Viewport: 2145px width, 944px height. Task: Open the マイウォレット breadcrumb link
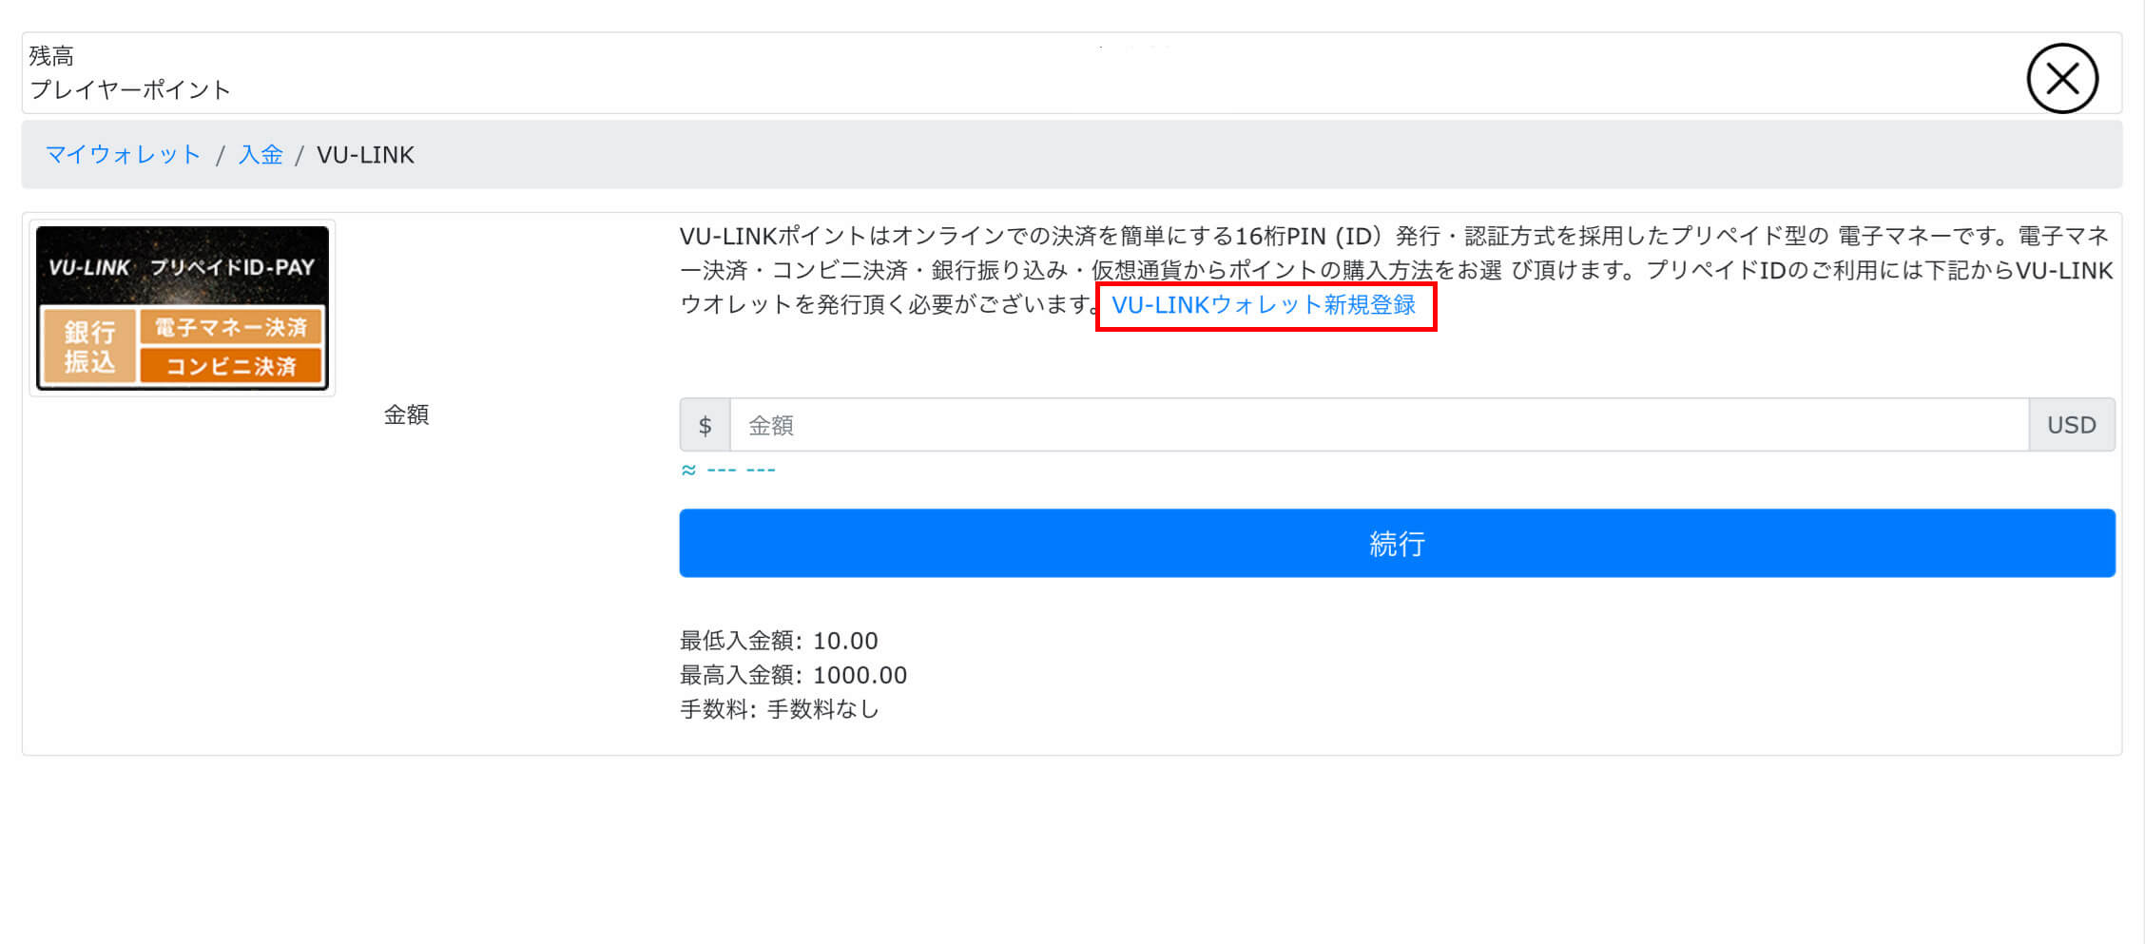123,154
